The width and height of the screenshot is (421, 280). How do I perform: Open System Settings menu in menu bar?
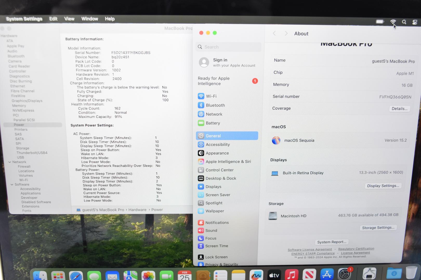tap(24, 19)
